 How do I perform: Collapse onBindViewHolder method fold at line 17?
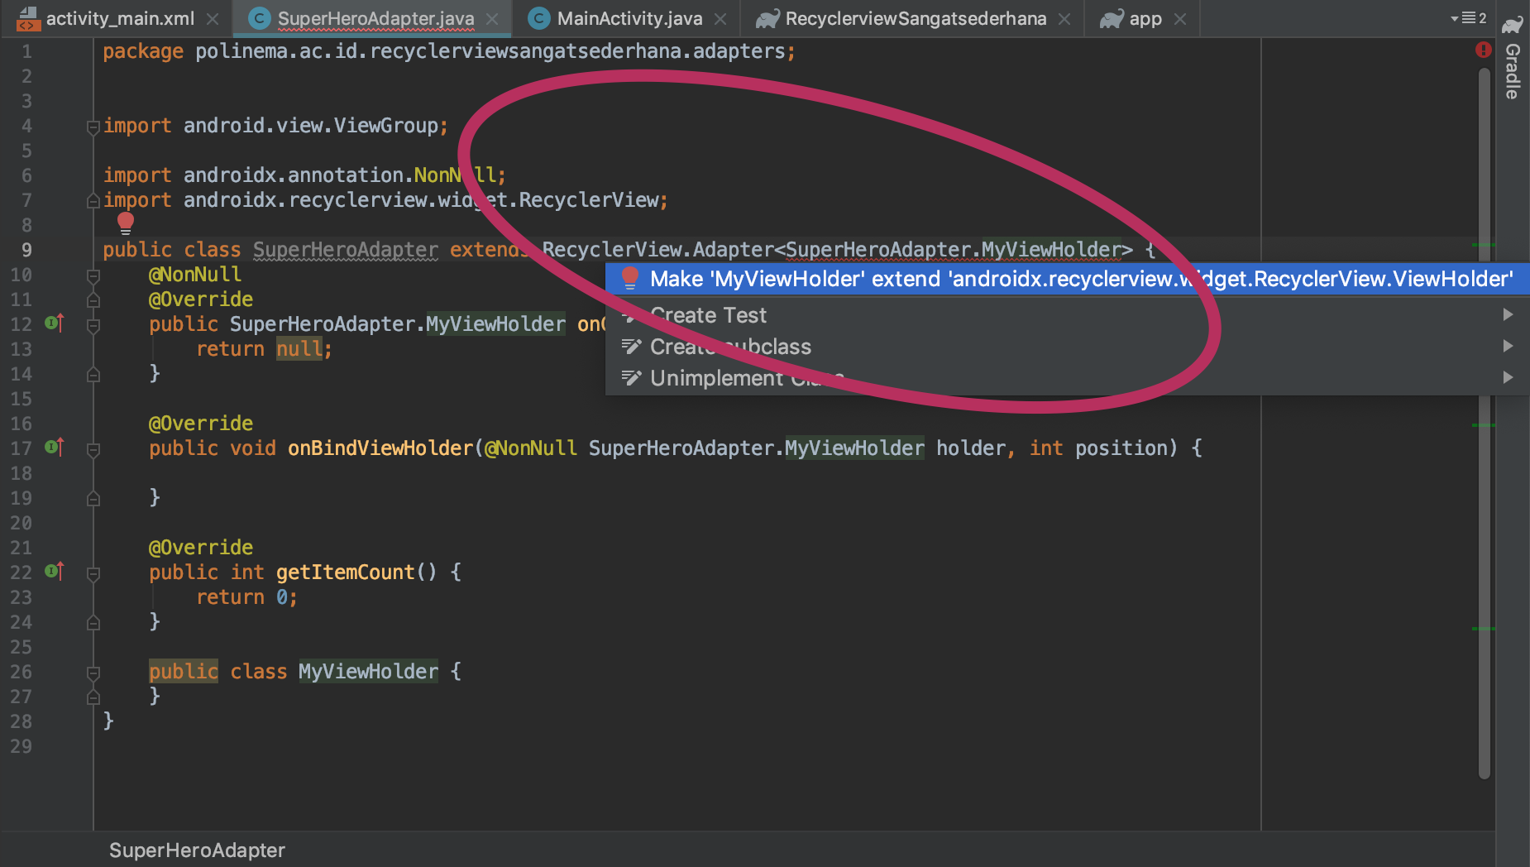[93, 449]
